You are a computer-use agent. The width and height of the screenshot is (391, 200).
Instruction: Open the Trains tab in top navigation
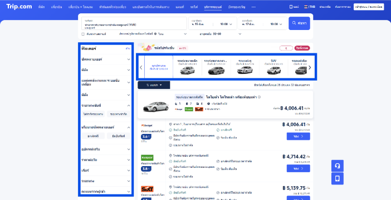pyautogui.click(x=193, y=7)
